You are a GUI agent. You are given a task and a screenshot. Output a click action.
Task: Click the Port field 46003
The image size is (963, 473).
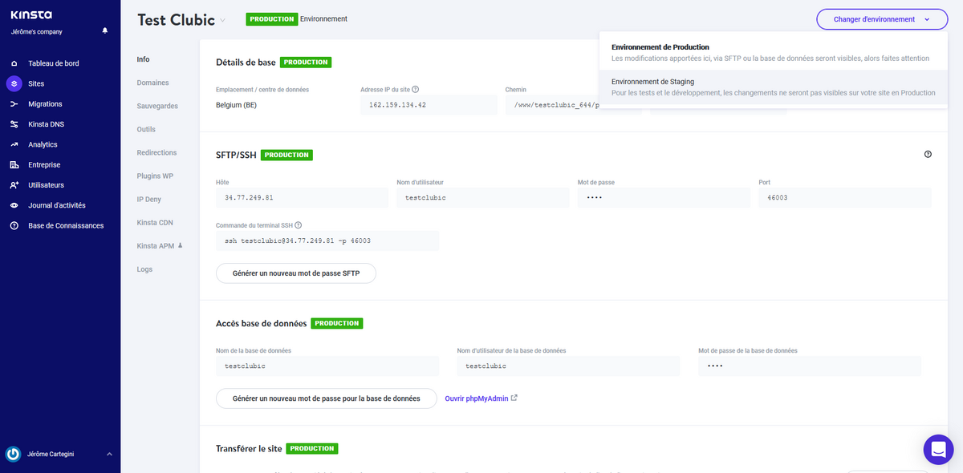coord(845,197)
